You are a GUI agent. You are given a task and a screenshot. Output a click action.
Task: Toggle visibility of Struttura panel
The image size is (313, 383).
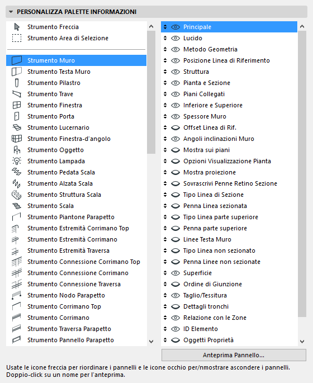[176, 72]
